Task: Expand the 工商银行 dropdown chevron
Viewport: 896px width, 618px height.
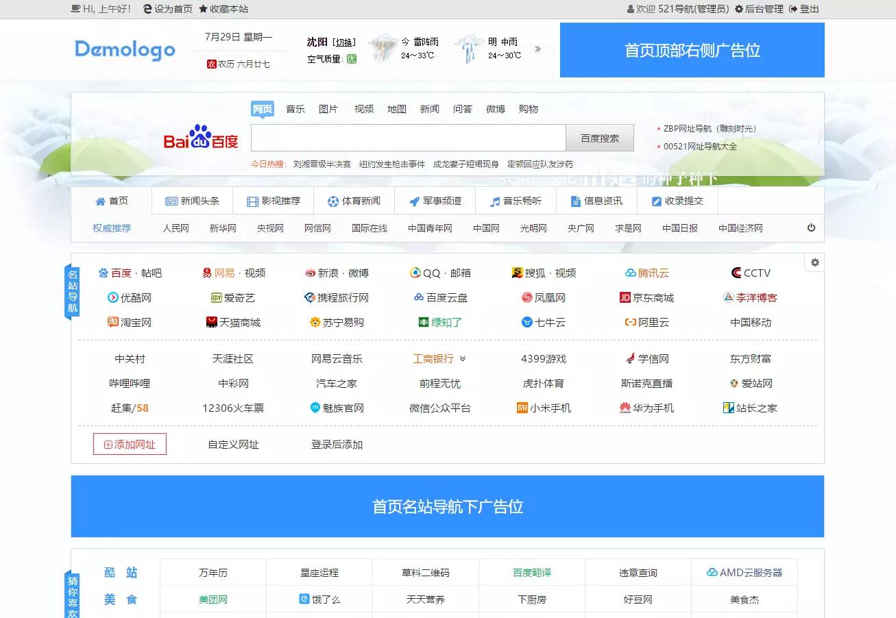Action: coord(463,358)
